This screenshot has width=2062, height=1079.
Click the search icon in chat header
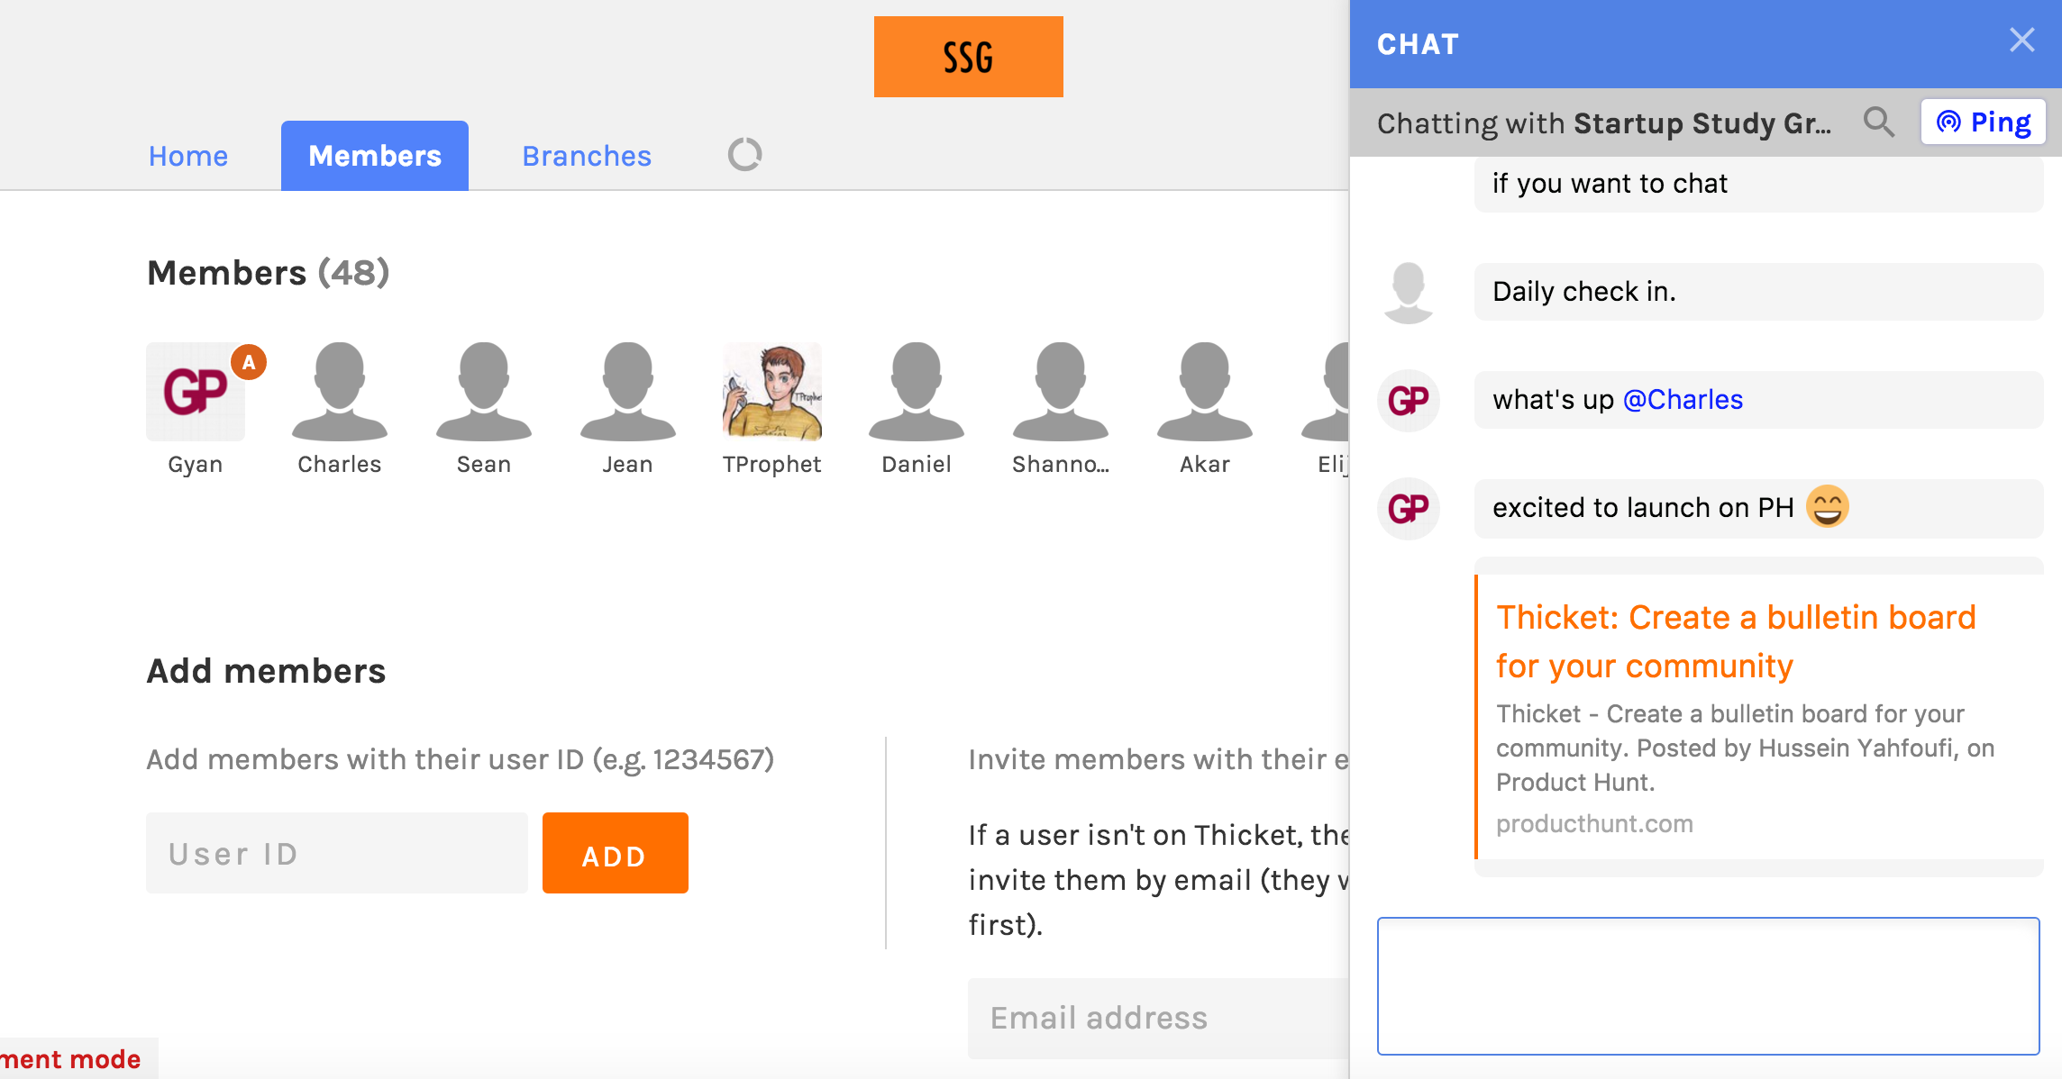pyautogui.click(x=1878, y=122)
